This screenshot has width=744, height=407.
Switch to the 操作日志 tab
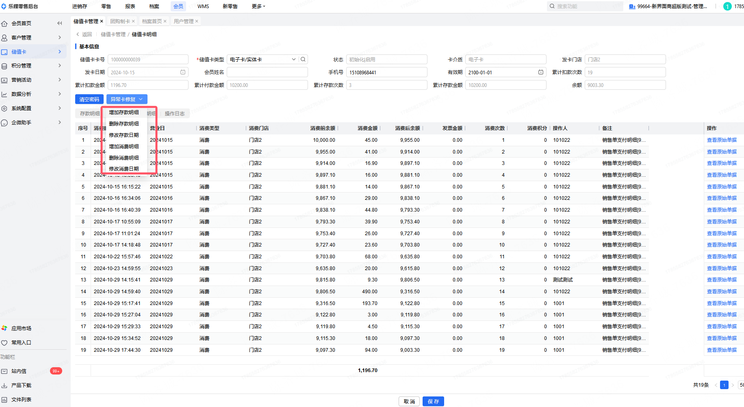pos(175,114)
